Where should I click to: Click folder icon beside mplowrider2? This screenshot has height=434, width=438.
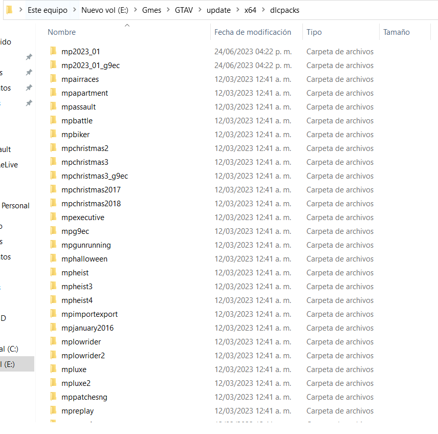click(53, 355)
